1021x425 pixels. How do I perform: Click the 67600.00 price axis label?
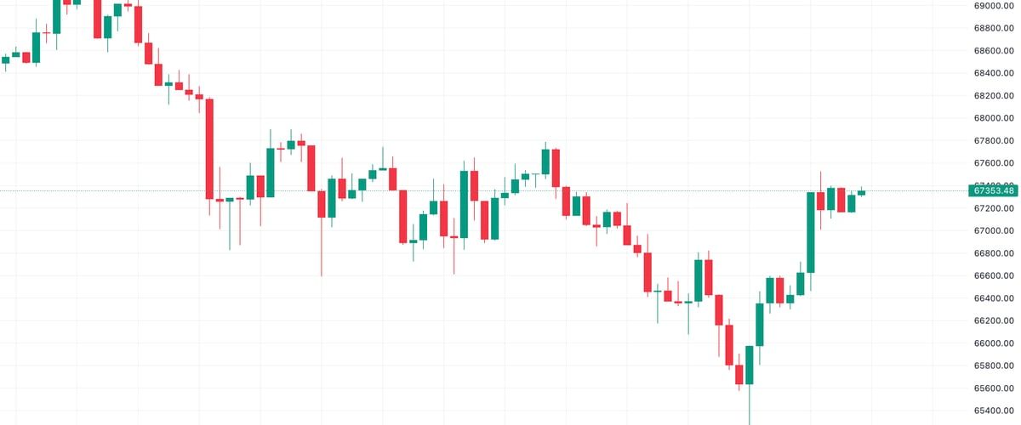pyautogui.click(x=995, y=163)
